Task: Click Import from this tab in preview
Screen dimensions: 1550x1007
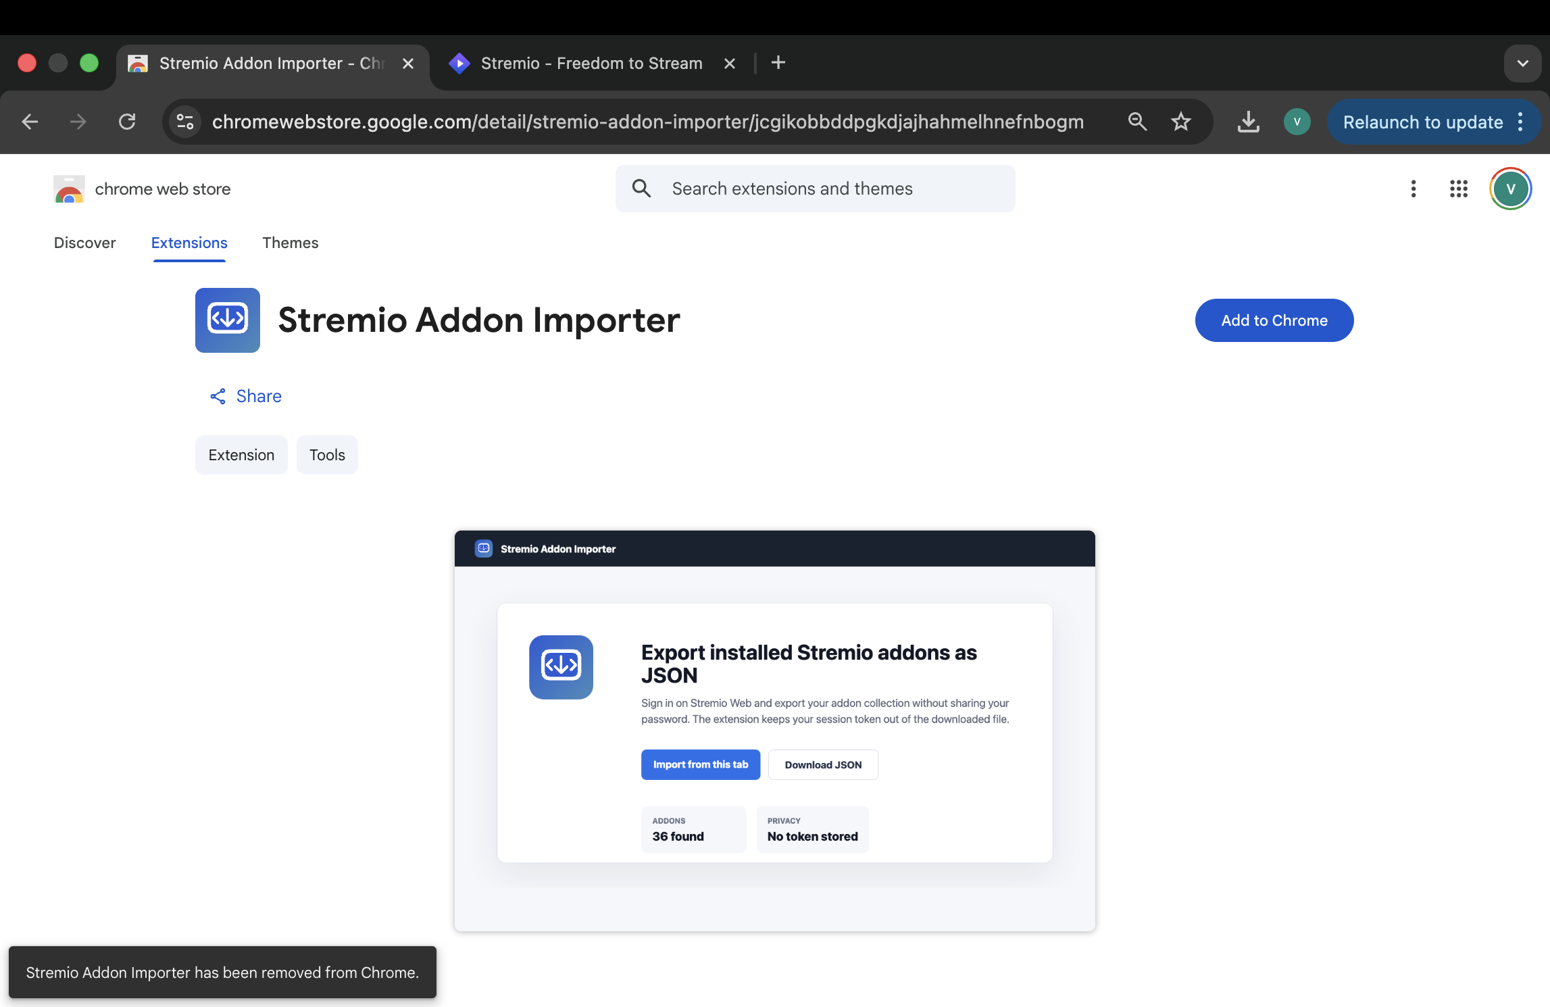Action: 701,764
